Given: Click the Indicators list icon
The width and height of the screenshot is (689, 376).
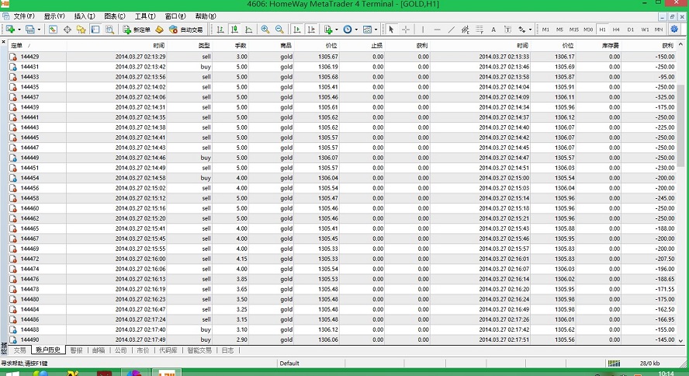Looking at the screenshot, I should pos(328,30).
